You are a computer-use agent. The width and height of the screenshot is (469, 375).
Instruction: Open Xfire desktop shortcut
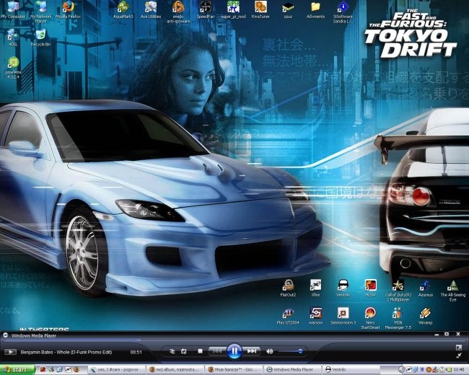315,288
